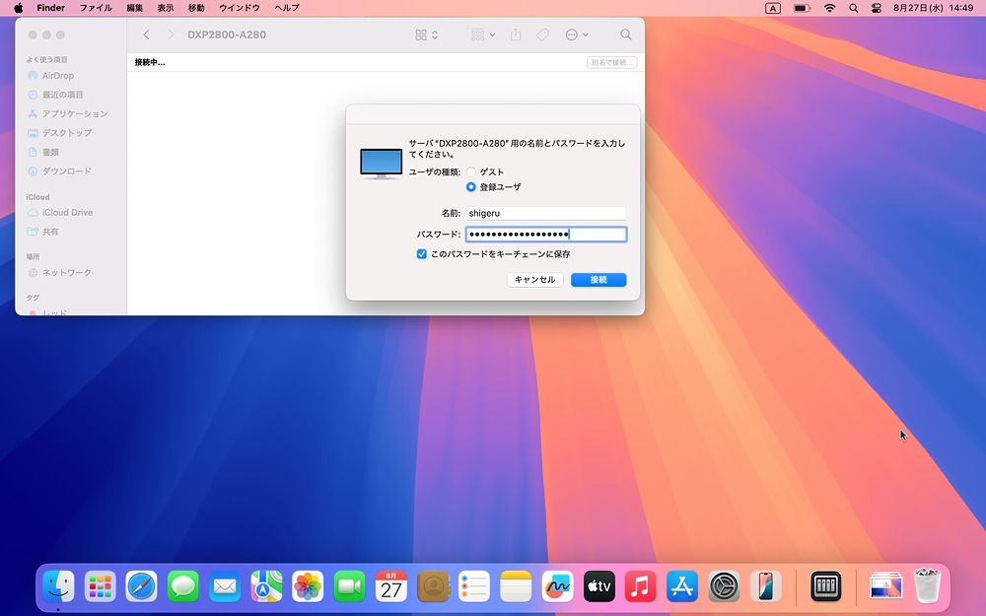Image resolution: width=986 pixels, height=616 pixels.
Task: Open the ellipsis action menu dropdown
Action: pos(577,34)
